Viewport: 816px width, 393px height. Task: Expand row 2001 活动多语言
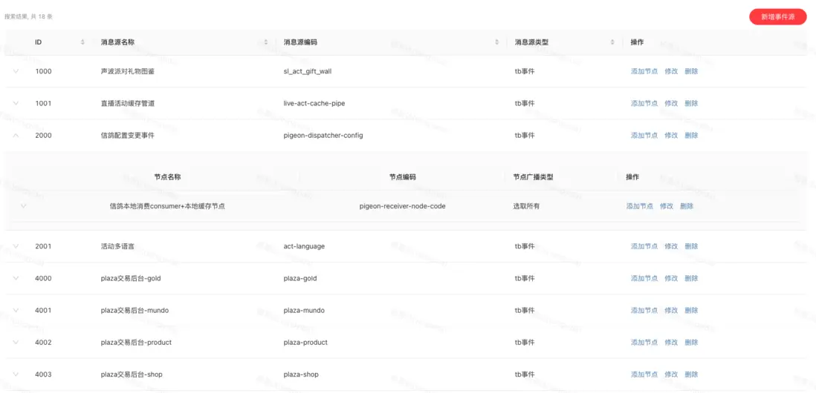pos(16,246)
